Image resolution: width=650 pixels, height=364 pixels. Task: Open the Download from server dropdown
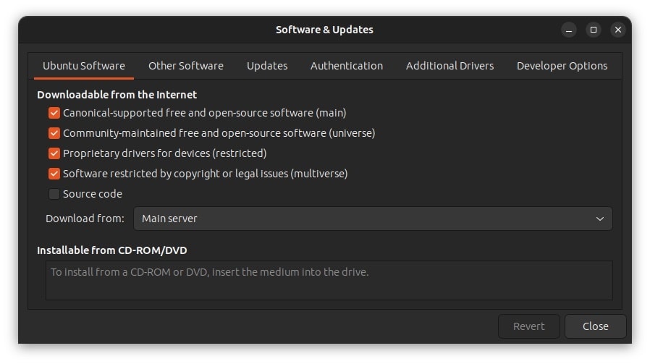(372, 219)
